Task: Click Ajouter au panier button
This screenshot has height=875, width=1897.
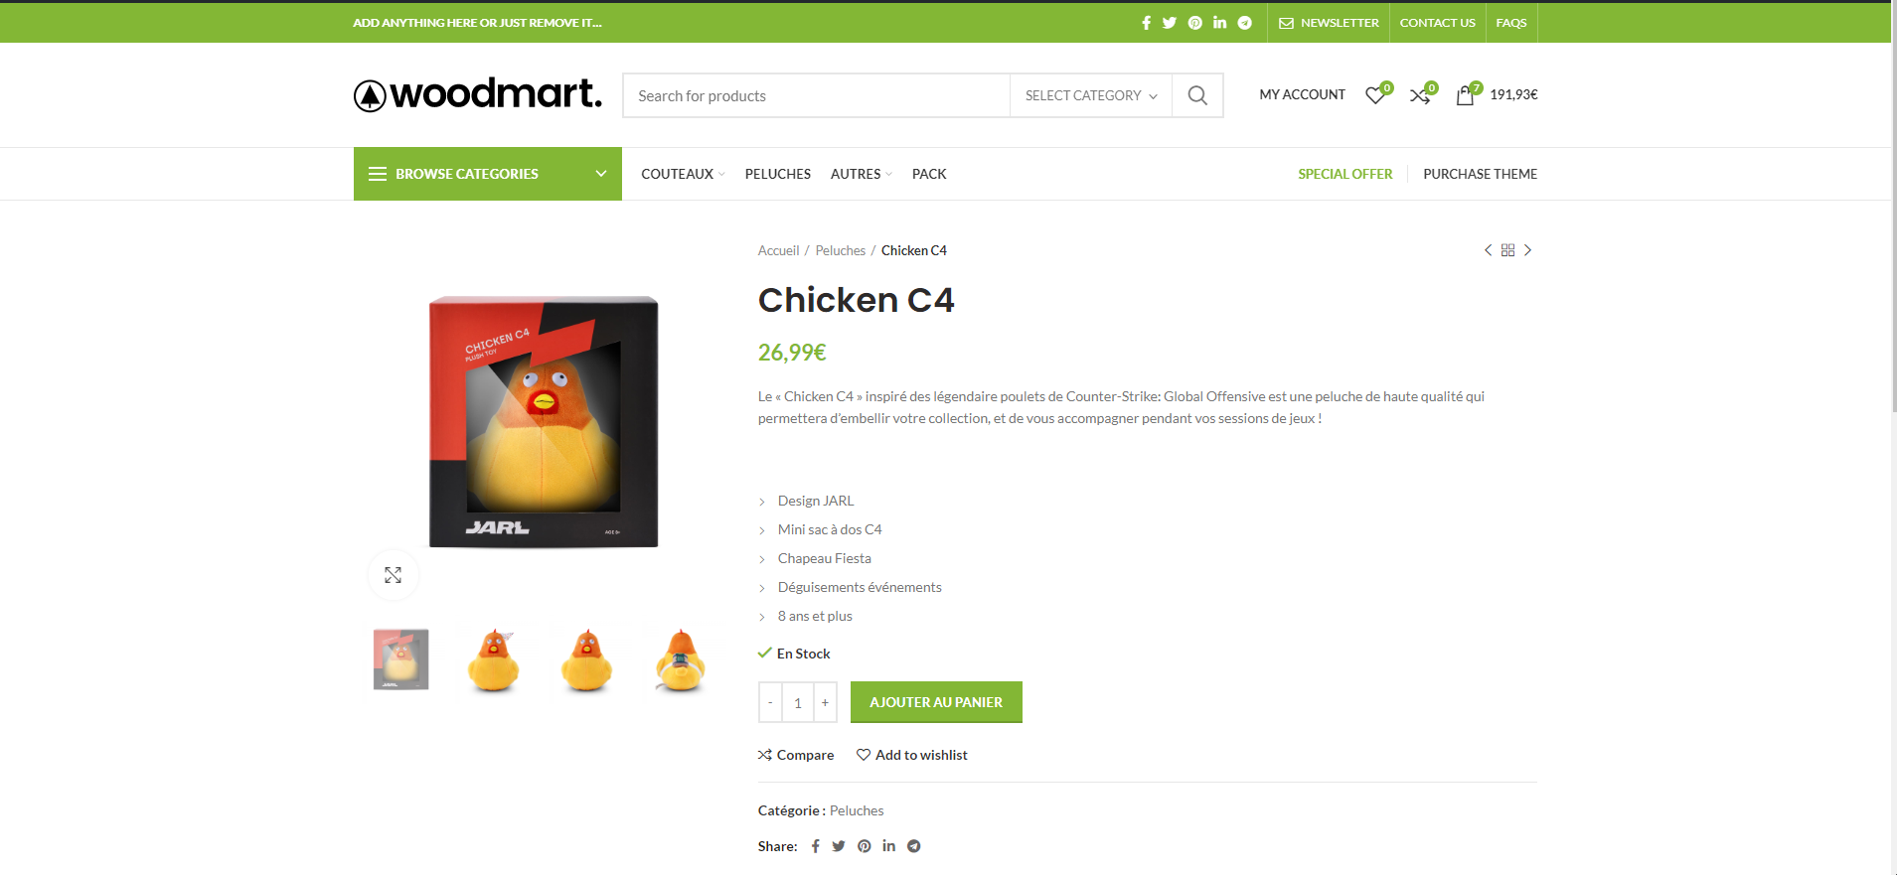Action: pyautogui.click(x=936, y=702)
